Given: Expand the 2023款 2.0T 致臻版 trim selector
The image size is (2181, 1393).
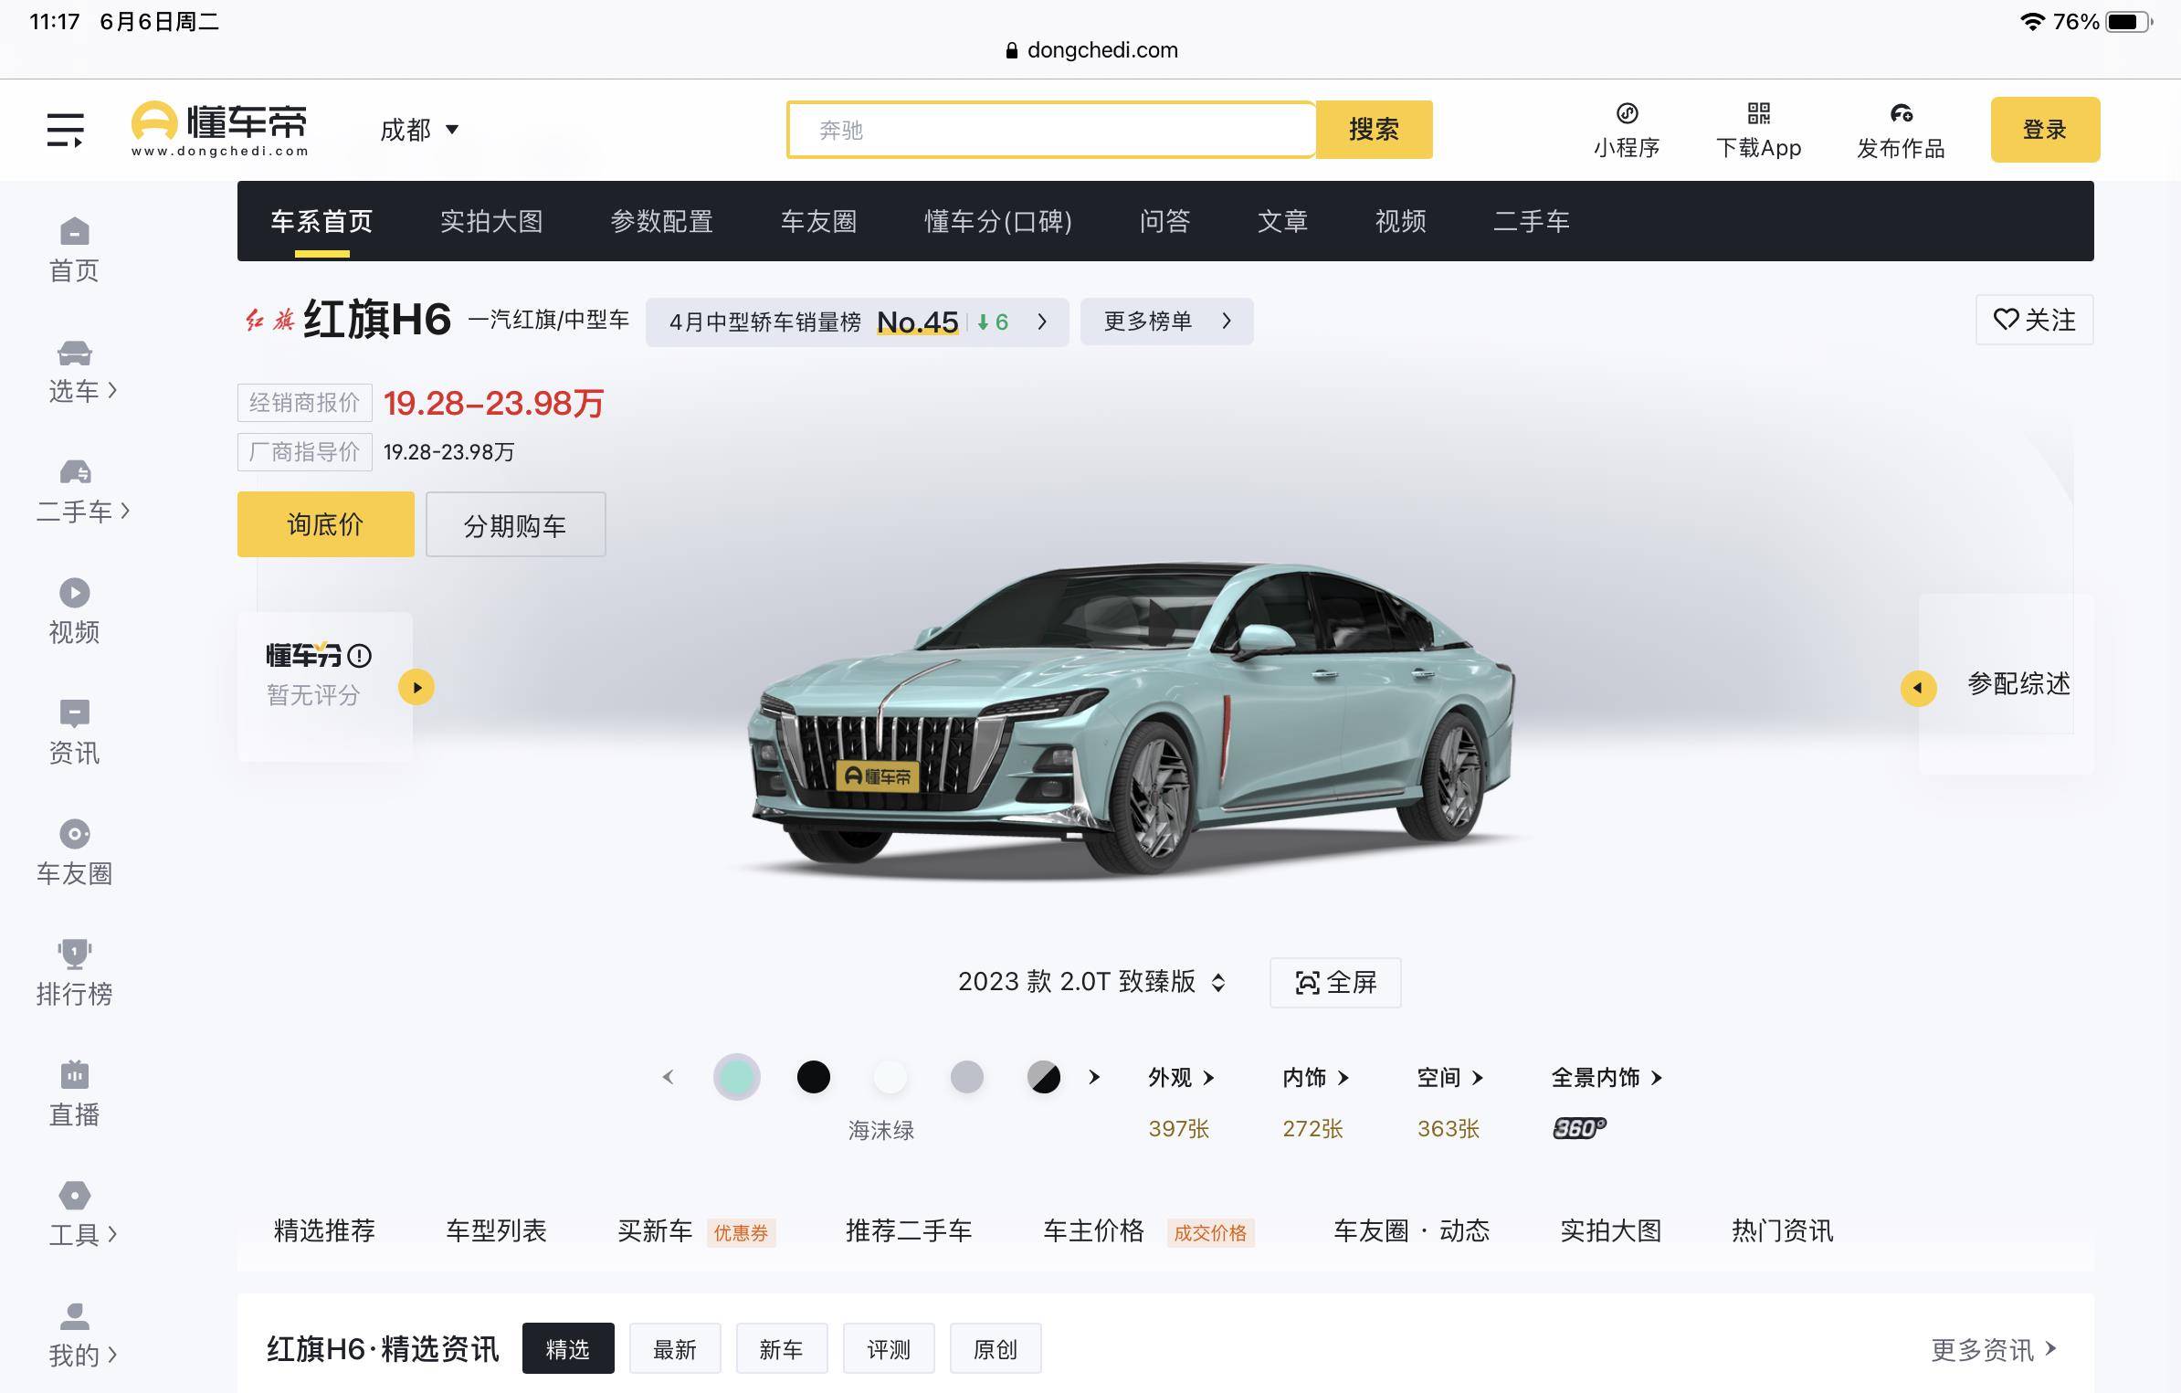Looking at the screenshot, I should pos(1092,983).
